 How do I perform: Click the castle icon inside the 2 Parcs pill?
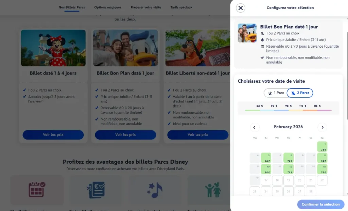pyautogui.click(x=293, y=93)
